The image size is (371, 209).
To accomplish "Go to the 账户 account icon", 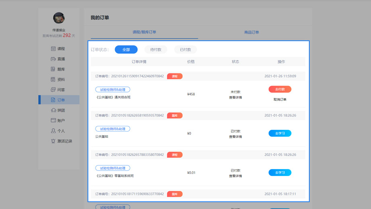I will pos(53,120).
